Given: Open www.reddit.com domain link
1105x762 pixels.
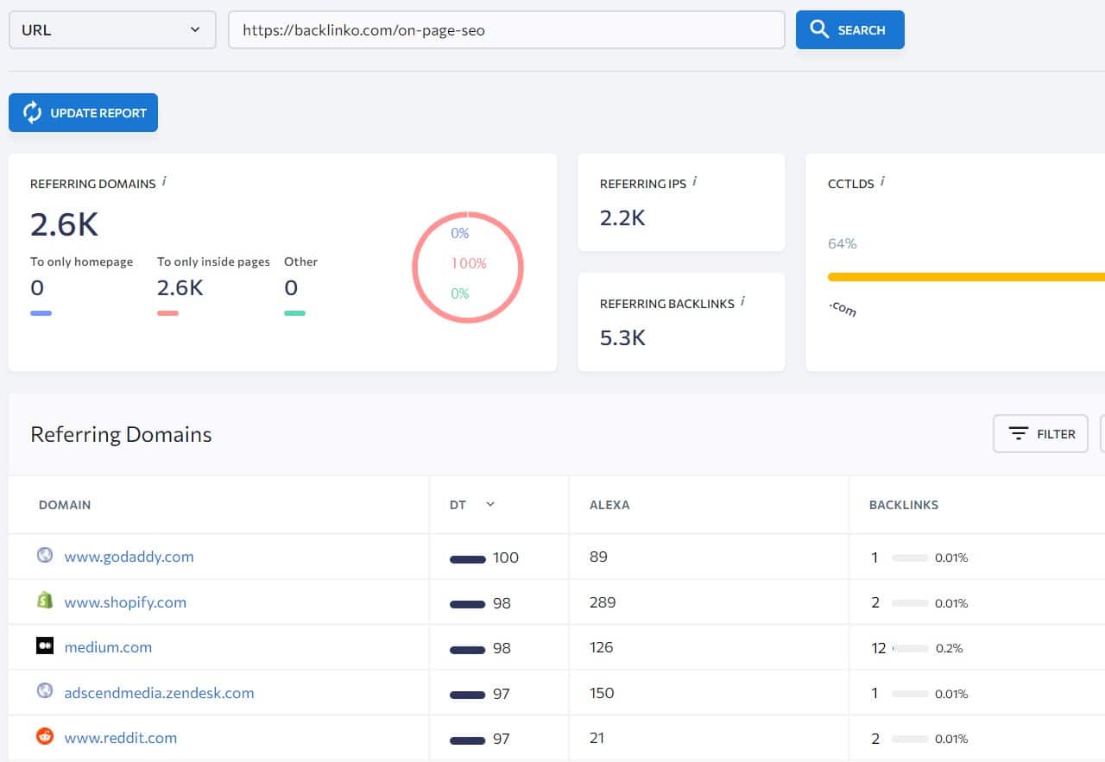Looking at the screenshot, I should pyautogui.click(x=121, y=738).
